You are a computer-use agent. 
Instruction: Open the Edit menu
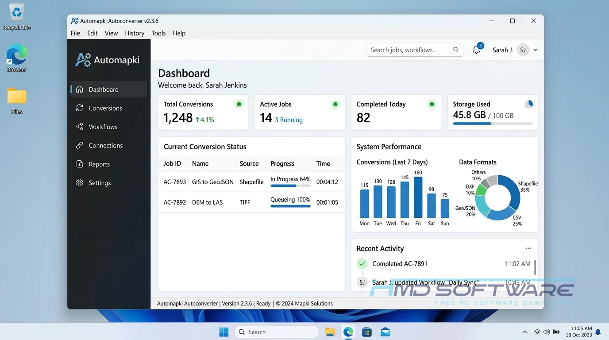point(93,33)
